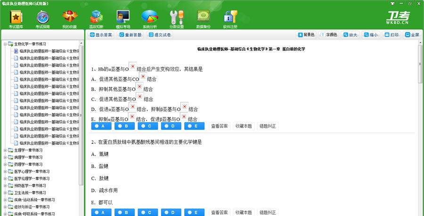Open 分数设置 score settings
This screenshot has height=216, width=424.
[177, 19]
